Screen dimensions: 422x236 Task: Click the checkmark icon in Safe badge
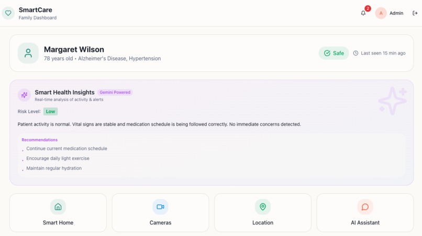point(327,53)
